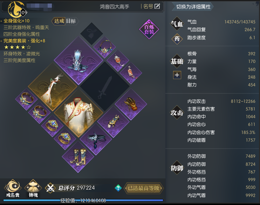The height and width of the screenshot is (205, 260).
Task: Open the teal question mark help icon
Action: pyautogui.click(x=118, y=188)
